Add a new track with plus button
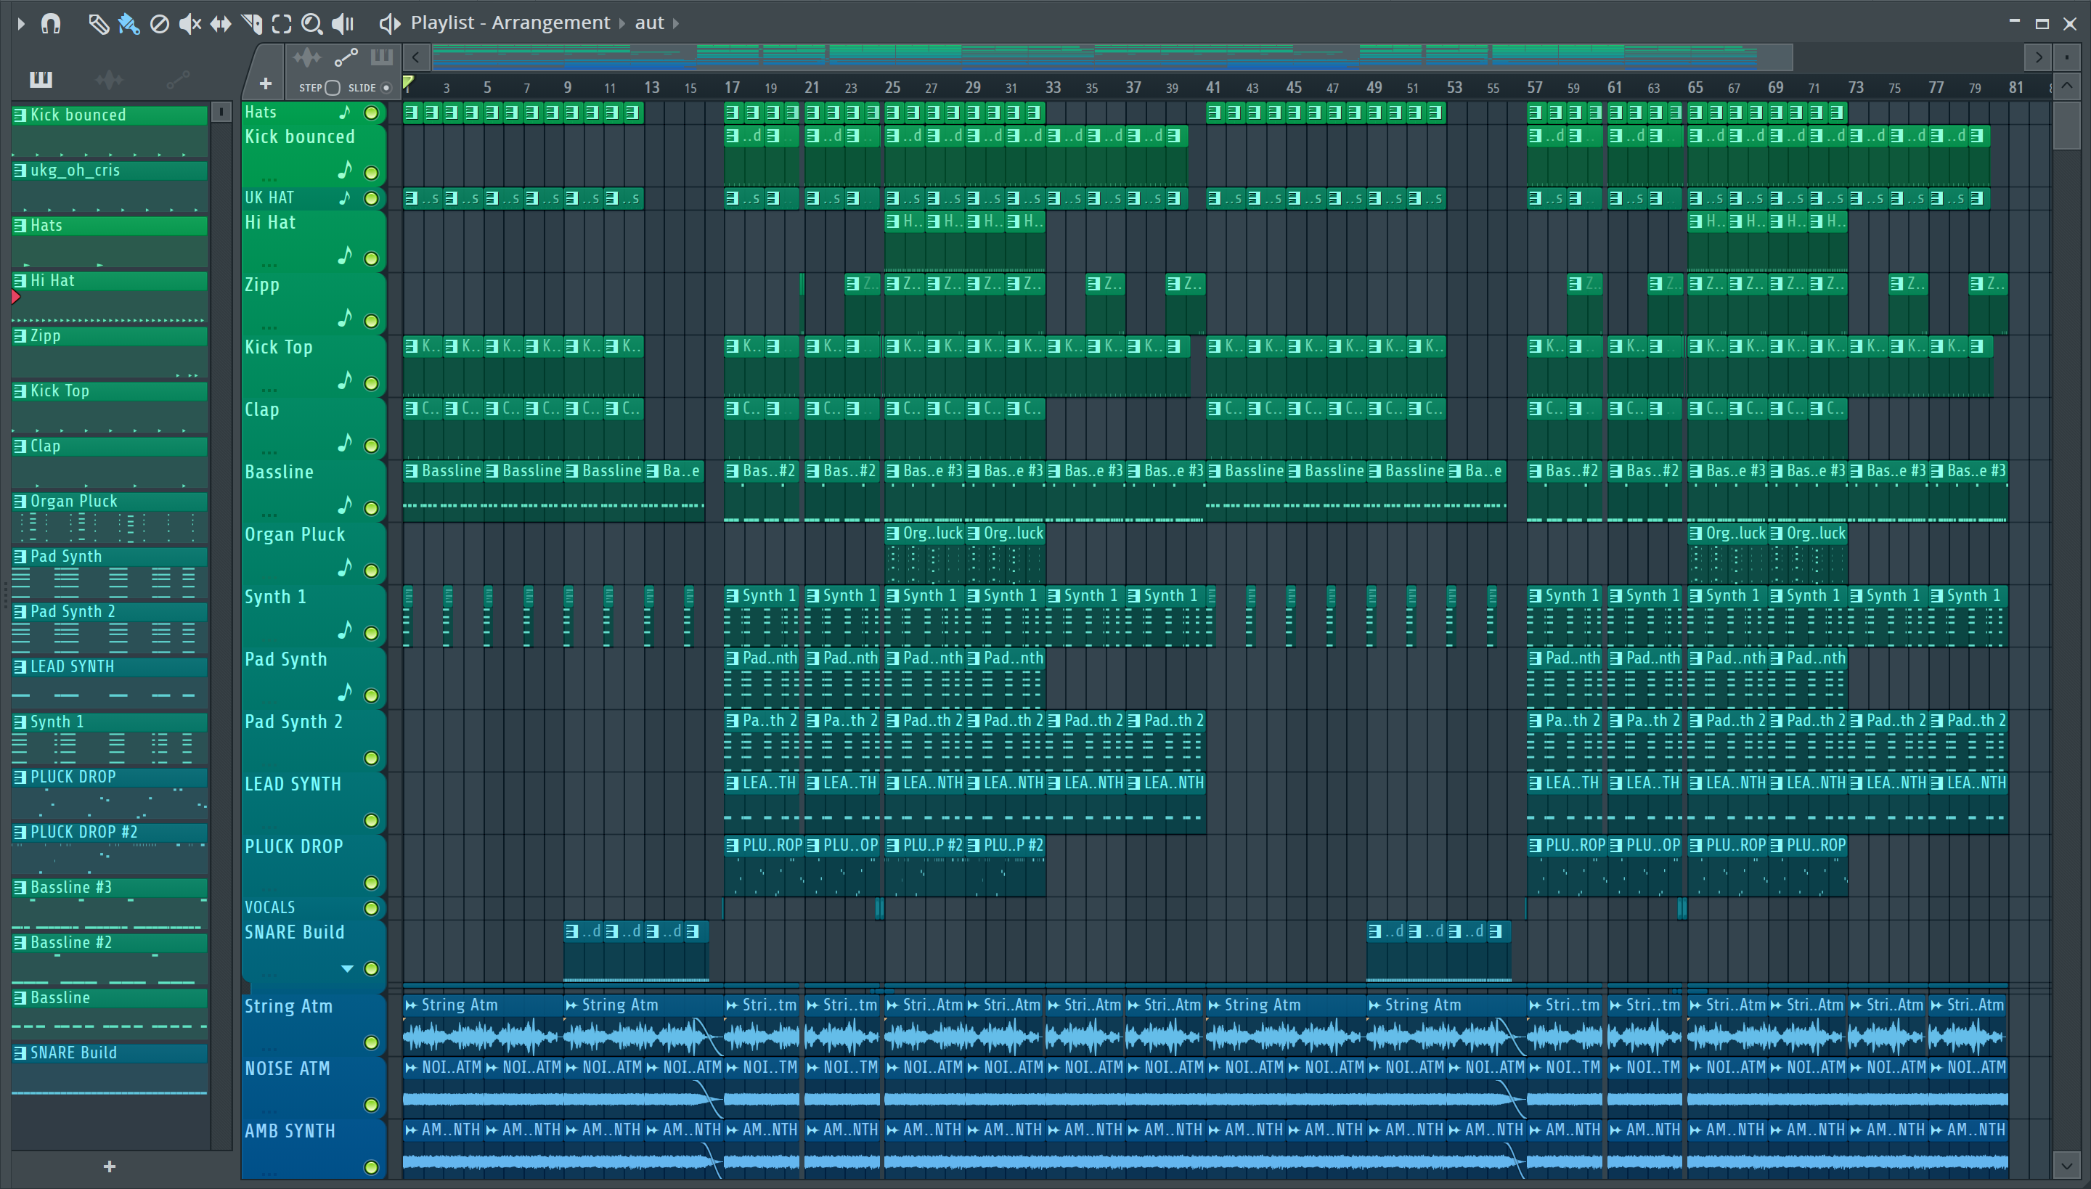This screenshot has width=2091, height=1189. tap(266, 83)
